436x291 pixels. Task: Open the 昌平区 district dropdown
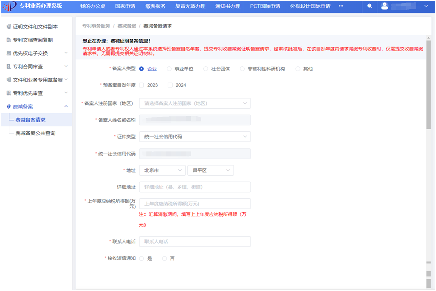(x=210, y=170)
